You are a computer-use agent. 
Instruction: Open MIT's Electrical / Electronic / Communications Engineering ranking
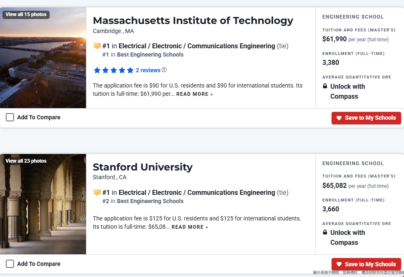click(197, 46)
